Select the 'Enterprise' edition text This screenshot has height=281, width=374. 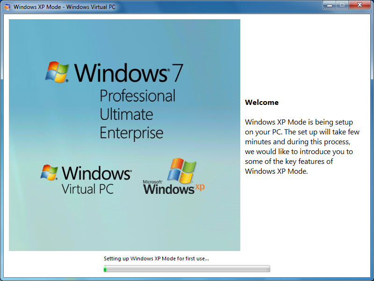coord(131,133)
